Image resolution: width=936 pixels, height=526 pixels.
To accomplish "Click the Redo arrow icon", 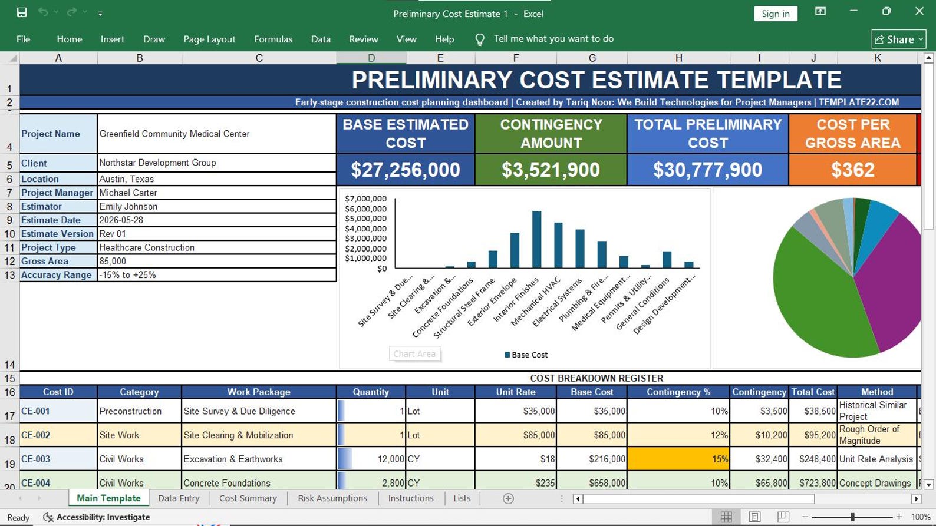I will point(71,12).
